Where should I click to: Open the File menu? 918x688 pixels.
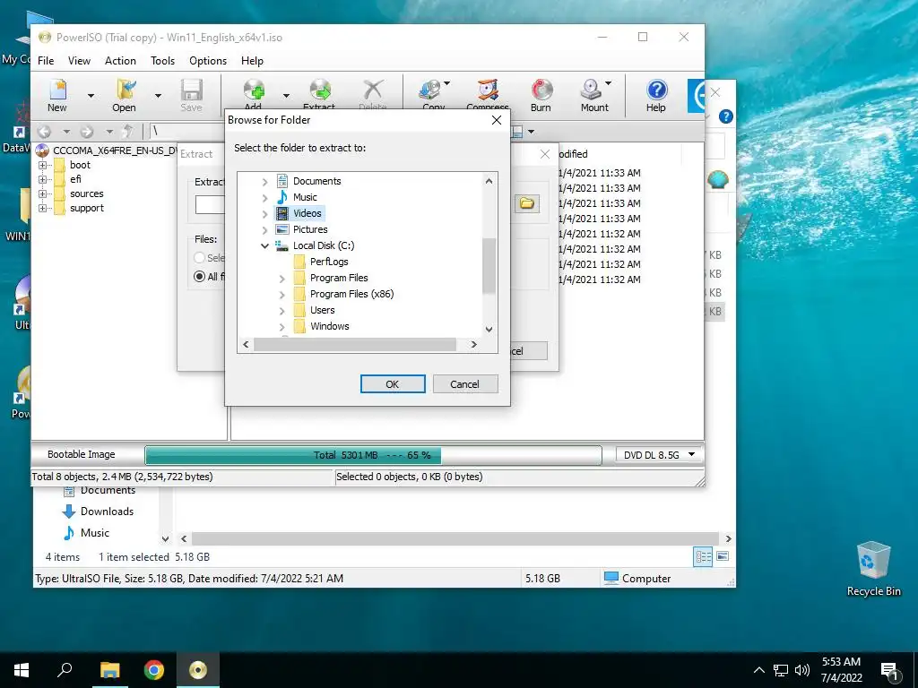(46, 61)
